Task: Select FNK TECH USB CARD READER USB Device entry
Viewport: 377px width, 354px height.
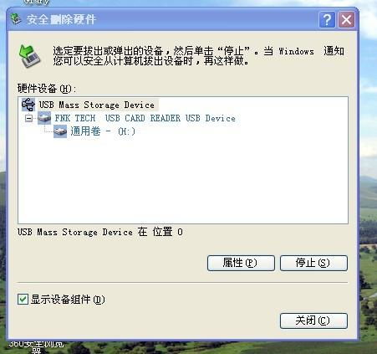Action: pos(145,118)
